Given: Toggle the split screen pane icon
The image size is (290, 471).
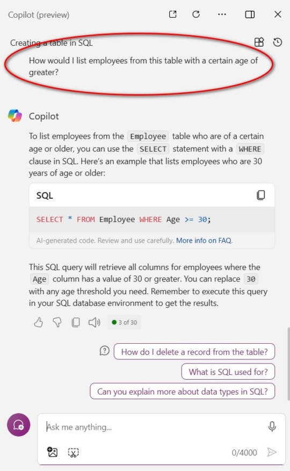Looking at the screenshot, I should coord(250,14).
